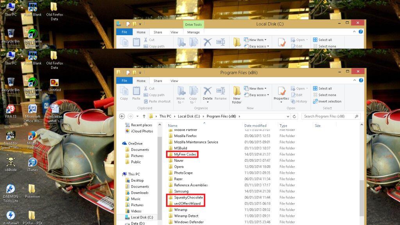The width and height of the screenshot is (400, 225).
Task: Click Delete icon in Local Disk (C:) ribbon
Action: (x=207, y=42)
